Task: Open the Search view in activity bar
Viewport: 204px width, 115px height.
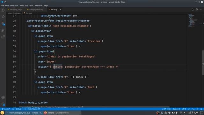Action: [3, 17]
